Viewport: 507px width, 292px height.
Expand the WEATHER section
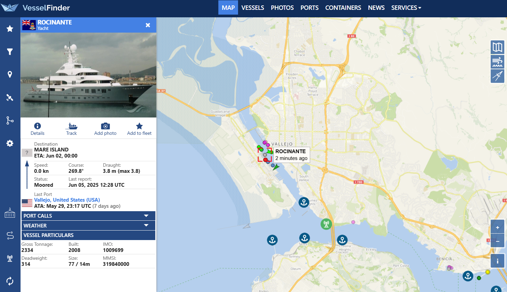[88, 225]
